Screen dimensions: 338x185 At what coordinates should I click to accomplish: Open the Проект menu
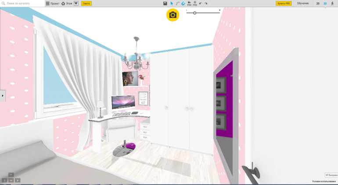tap(53, 4)
